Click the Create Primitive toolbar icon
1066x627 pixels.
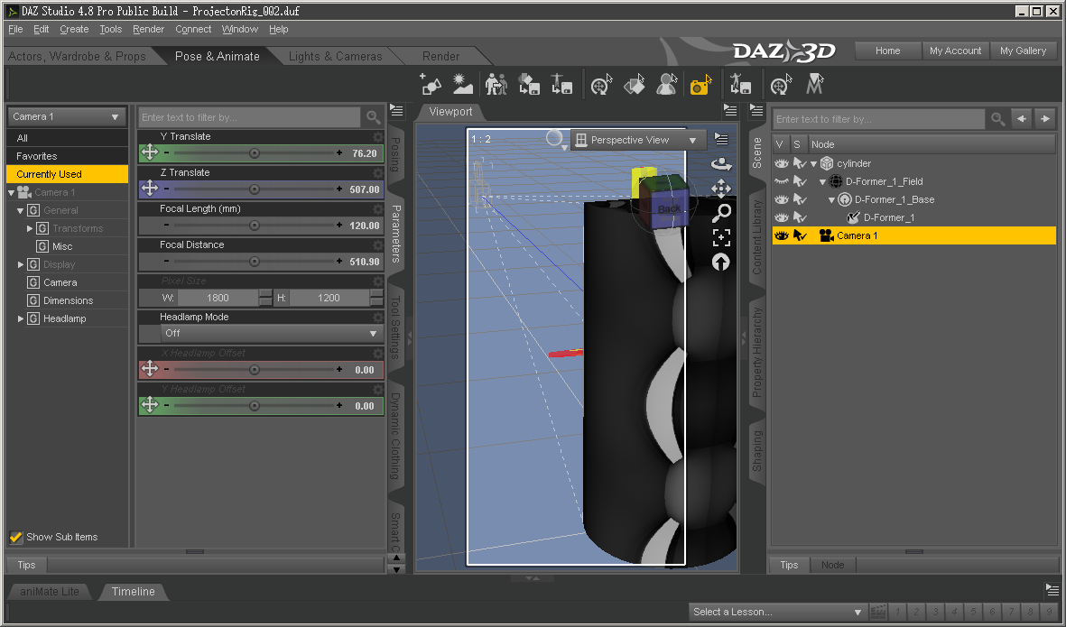[x=430, y=84]
